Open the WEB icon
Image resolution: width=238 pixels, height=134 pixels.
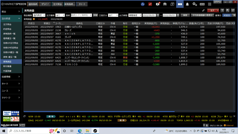(x=202, y=4)
